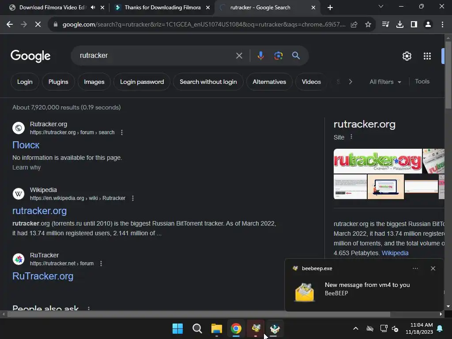This screenshot has width=452, height=339.
Task: Open more options for Rutracker.org result
Action: (x=122, y=132)
